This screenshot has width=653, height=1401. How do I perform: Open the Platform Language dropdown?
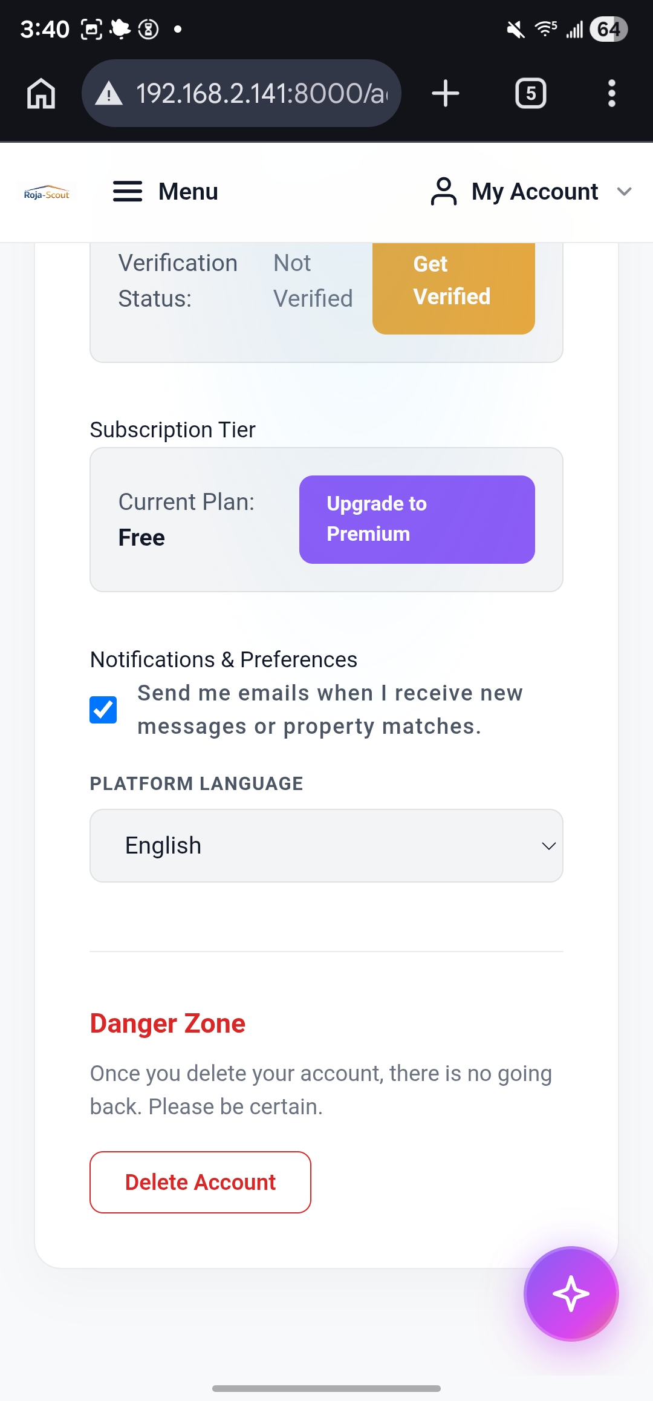[326, 846]
